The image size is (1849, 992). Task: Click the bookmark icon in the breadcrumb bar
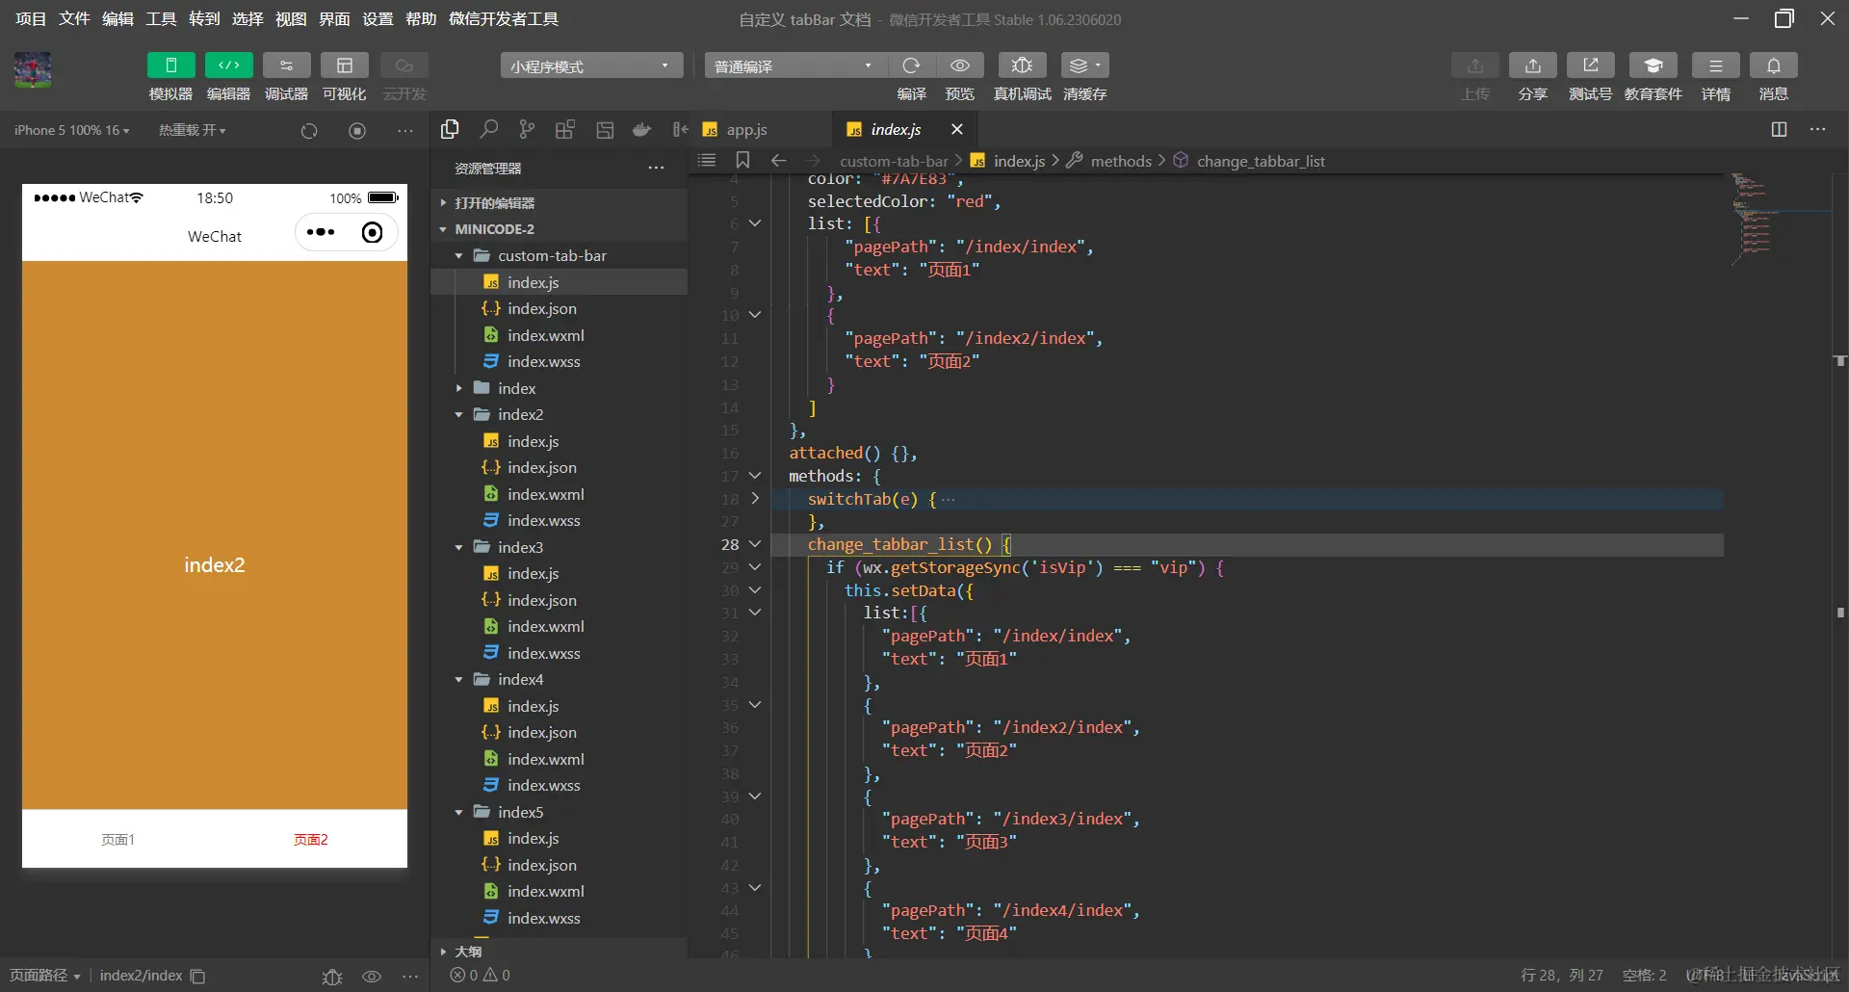tap(742, 161)
